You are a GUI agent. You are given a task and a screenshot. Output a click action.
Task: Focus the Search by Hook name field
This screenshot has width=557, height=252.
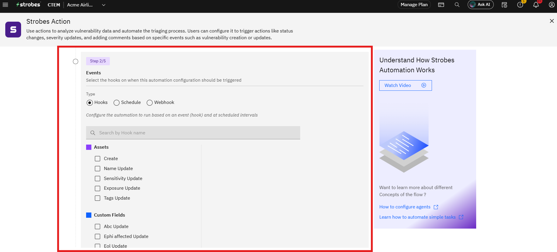tap(193, 133)
